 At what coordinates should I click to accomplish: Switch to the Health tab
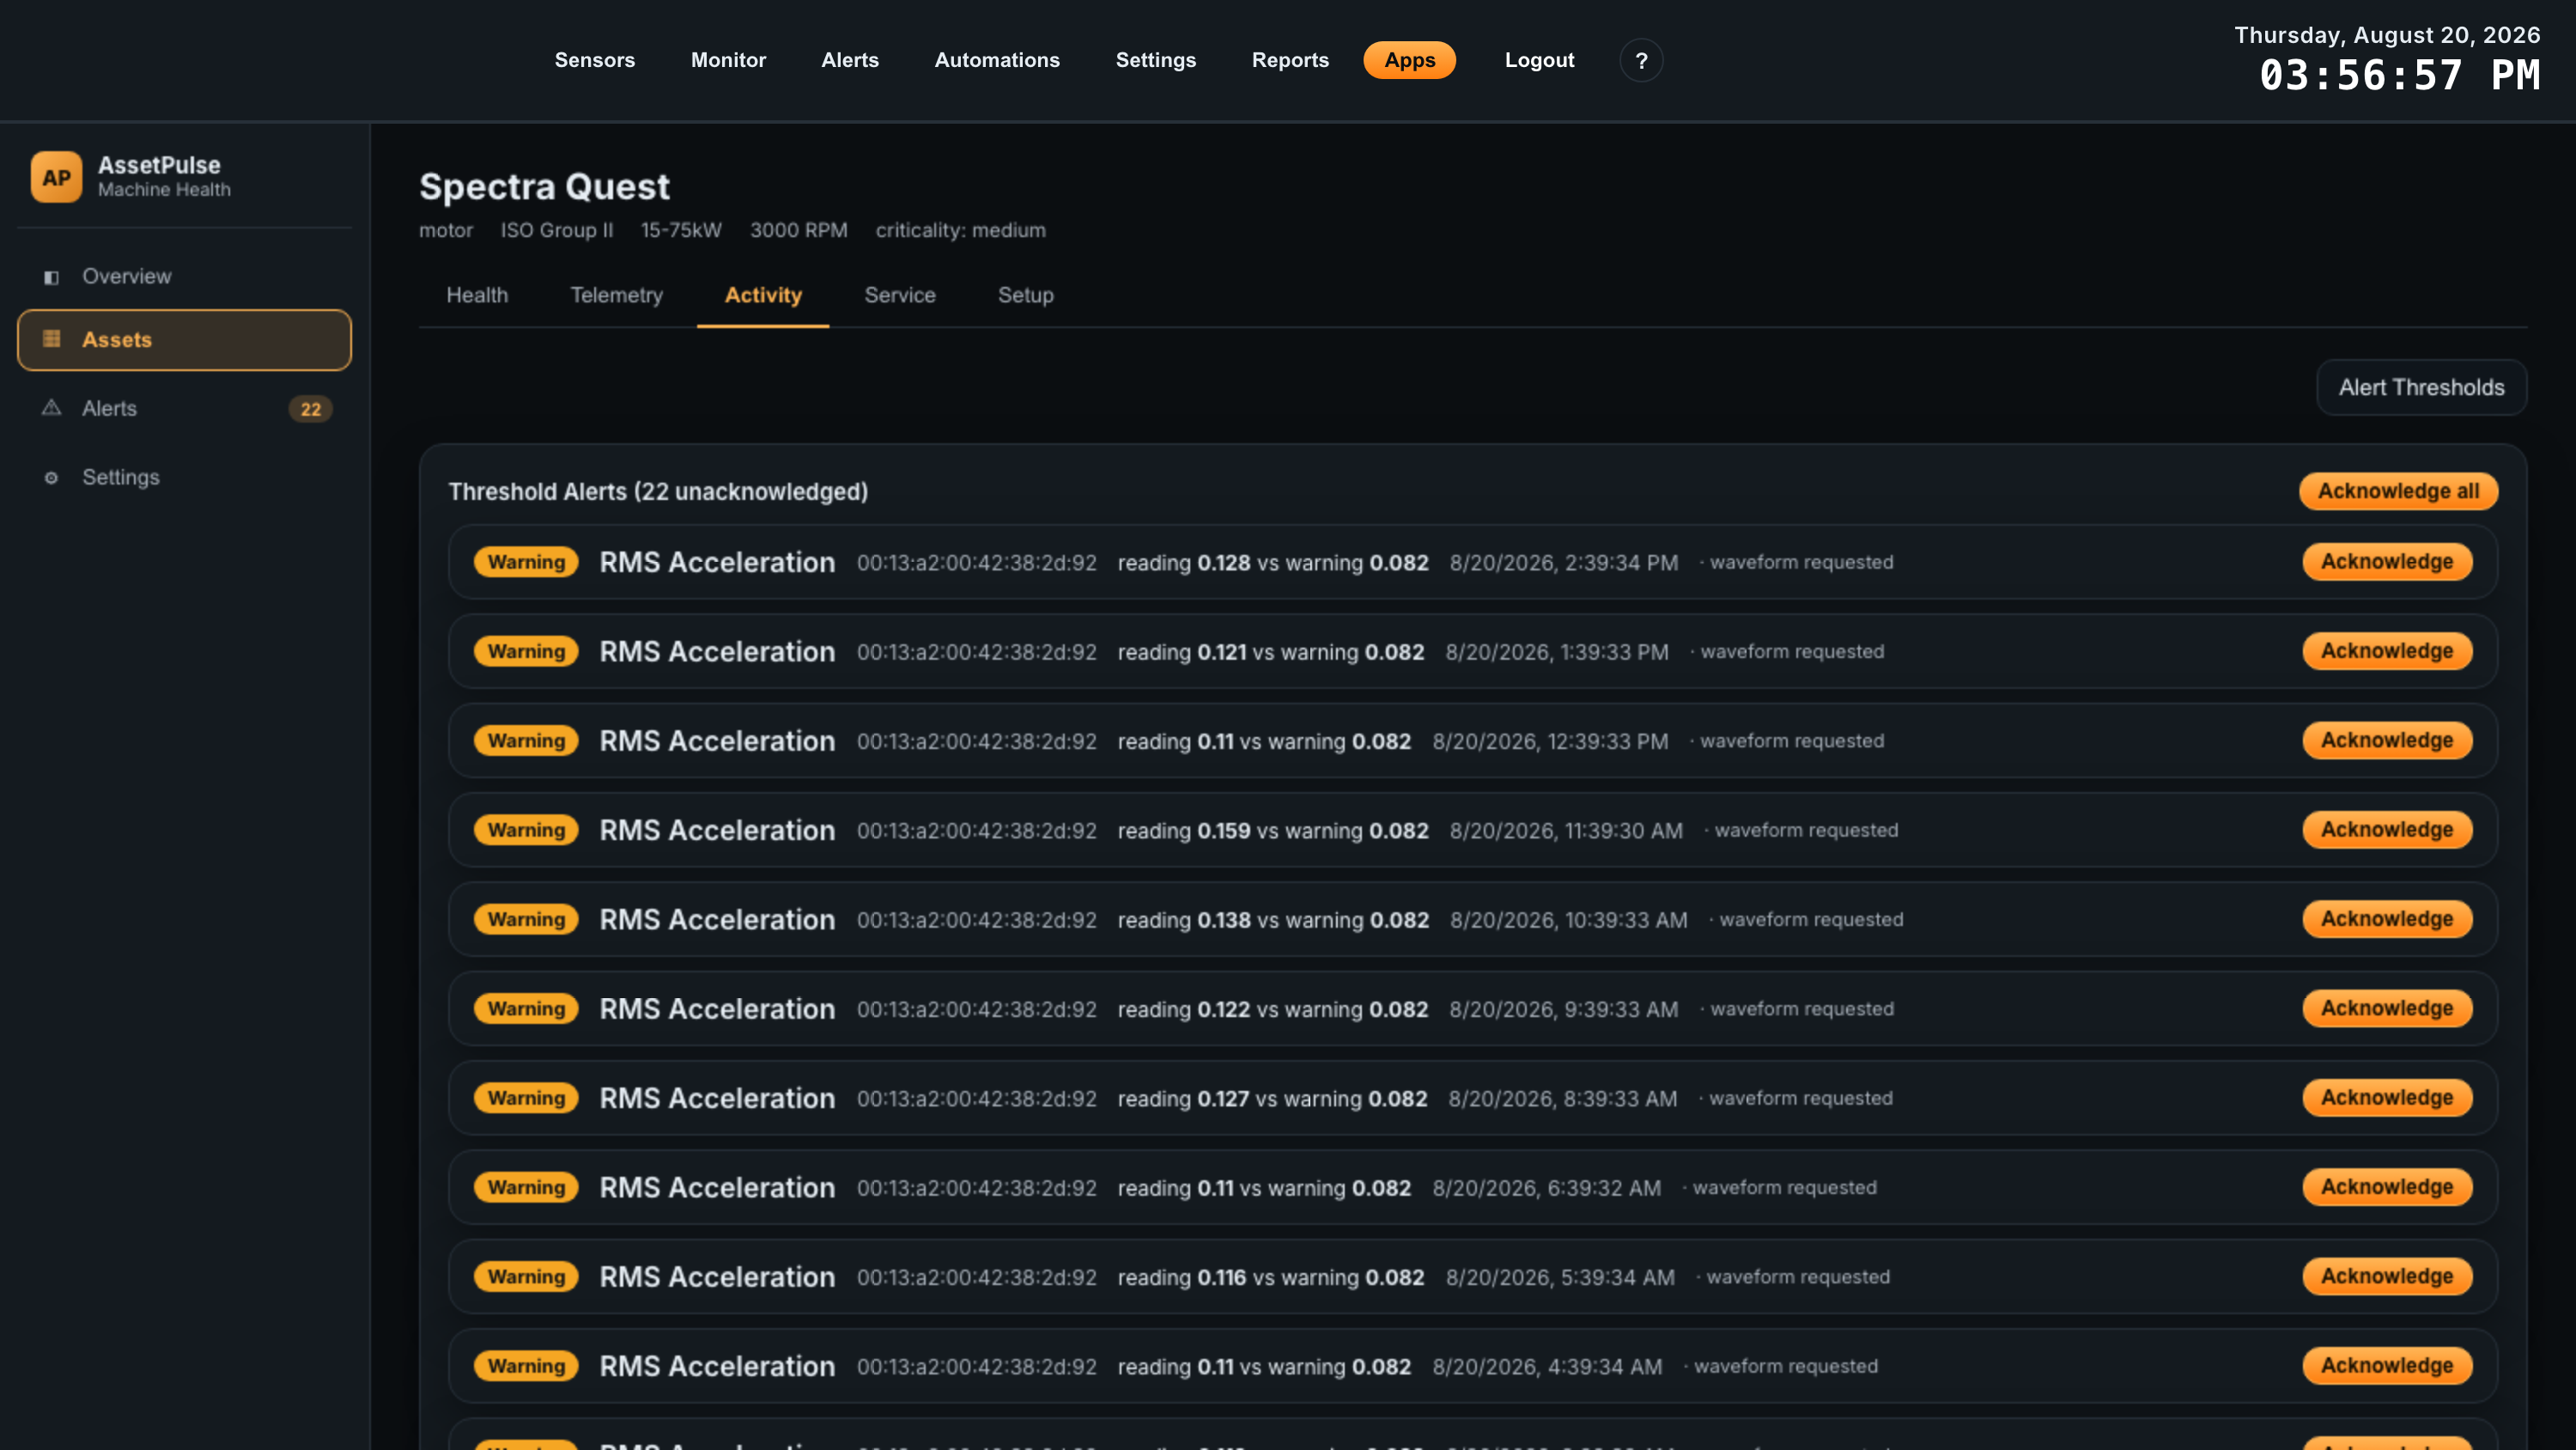coord(477,295)
